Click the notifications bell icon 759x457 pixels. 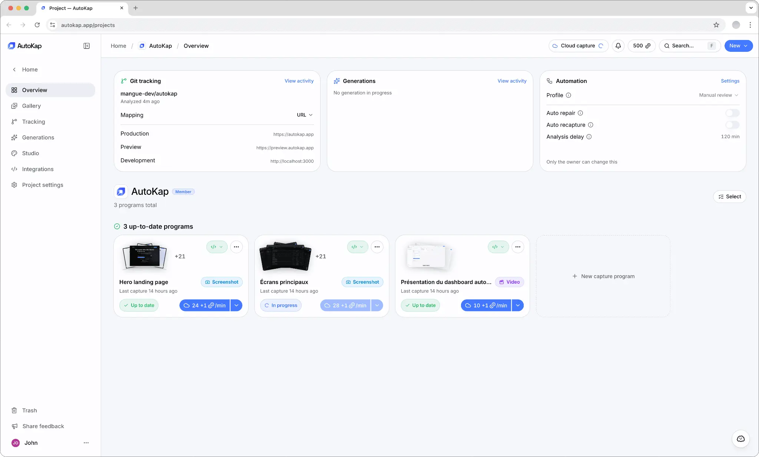click(618, 46)
